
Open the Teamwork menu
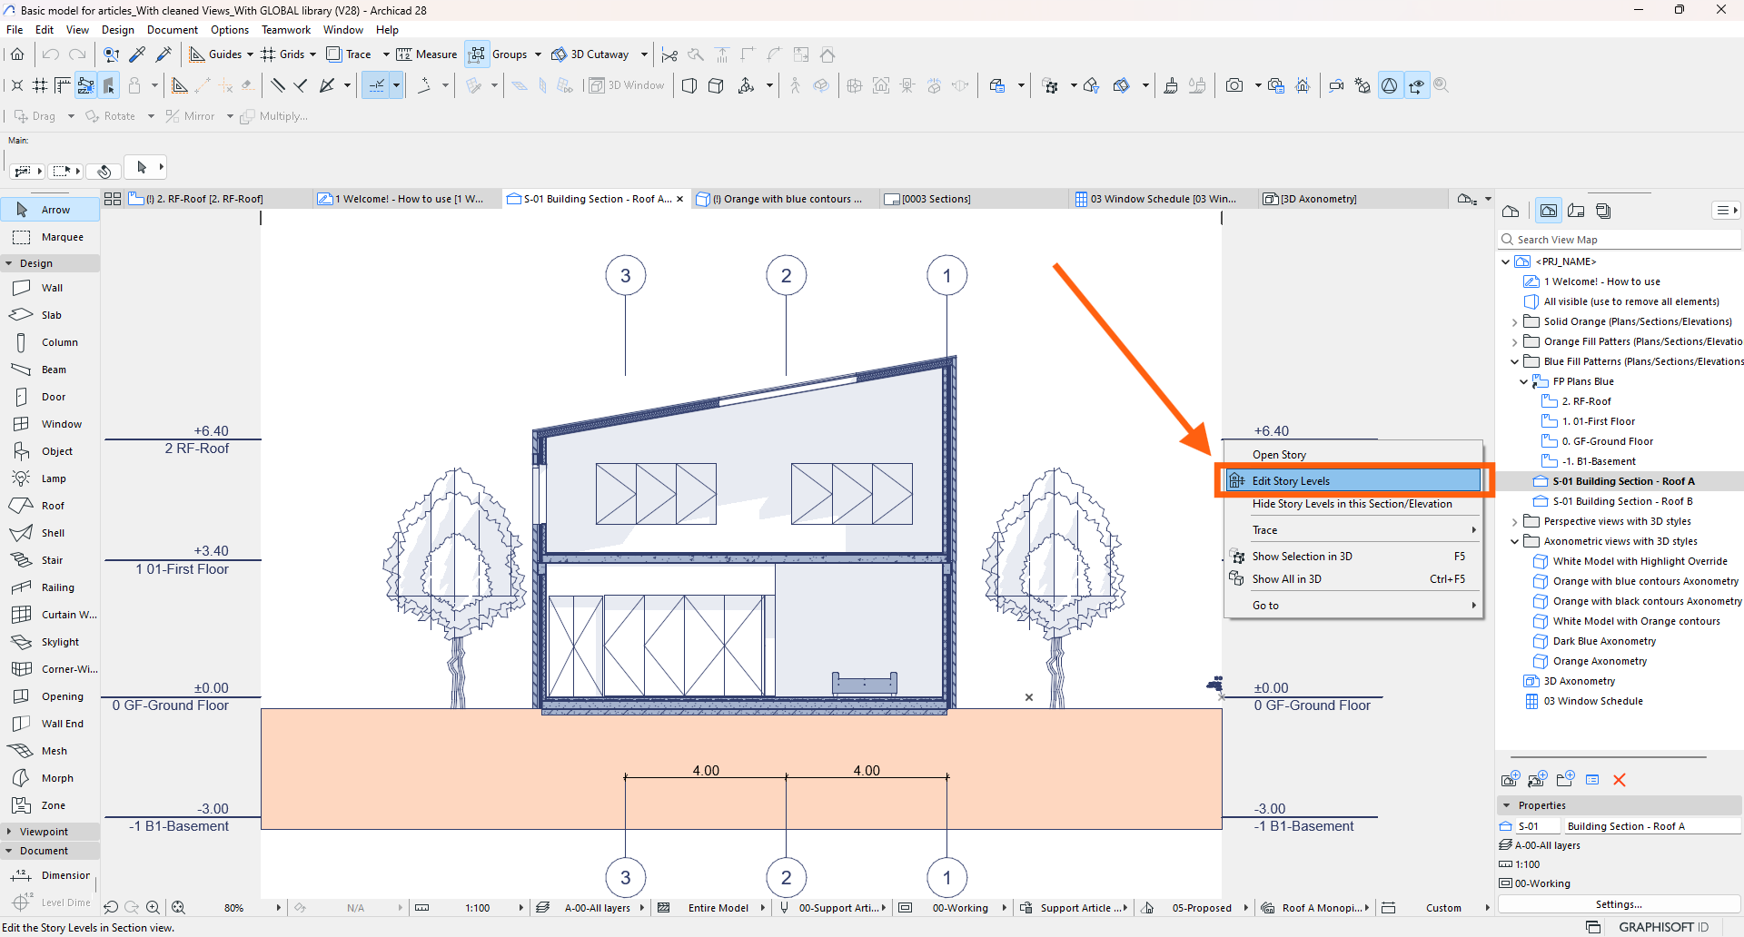tap(286, 29)
